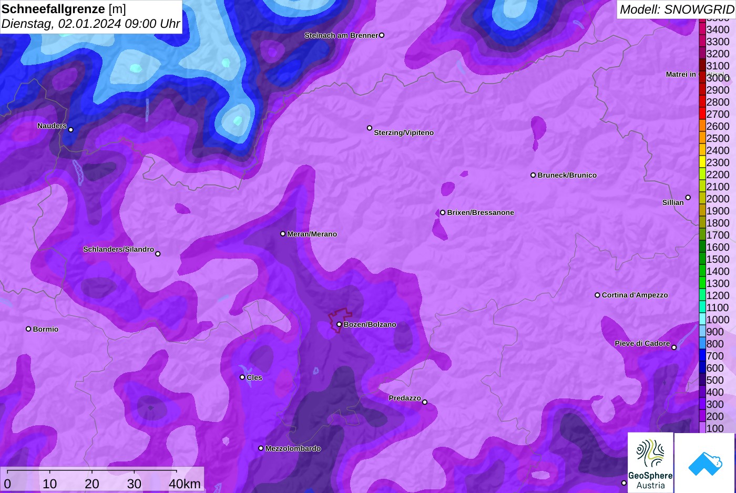Screen dimensions: 736x493
Task: Click the Schlanders/Silandro marker dot
Action: tap(158, 254)
